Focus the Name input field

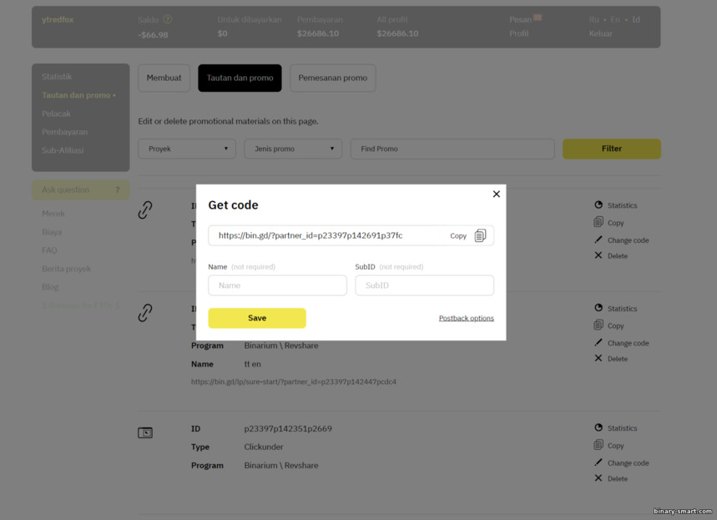pyautogui.click(x=277, y=285)
